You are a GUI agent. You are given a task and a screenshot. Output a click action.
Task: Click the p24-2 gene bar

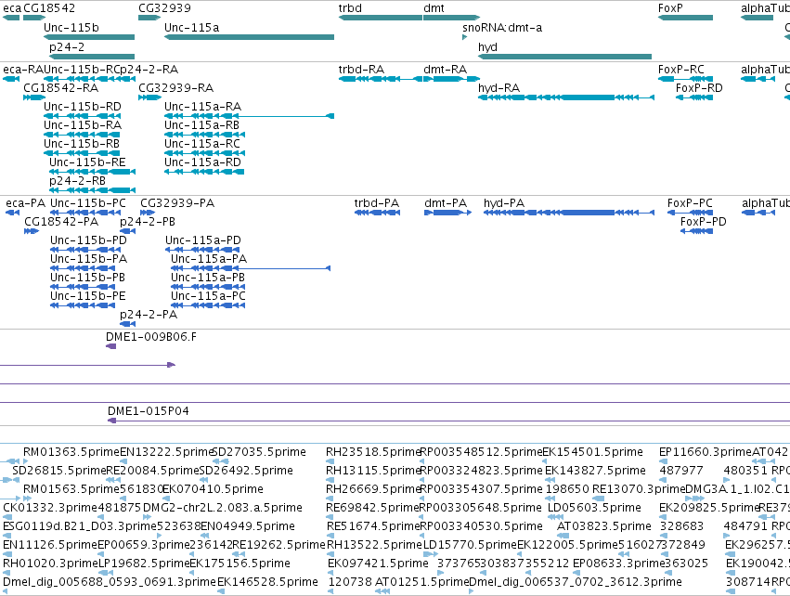pos(92,57)
